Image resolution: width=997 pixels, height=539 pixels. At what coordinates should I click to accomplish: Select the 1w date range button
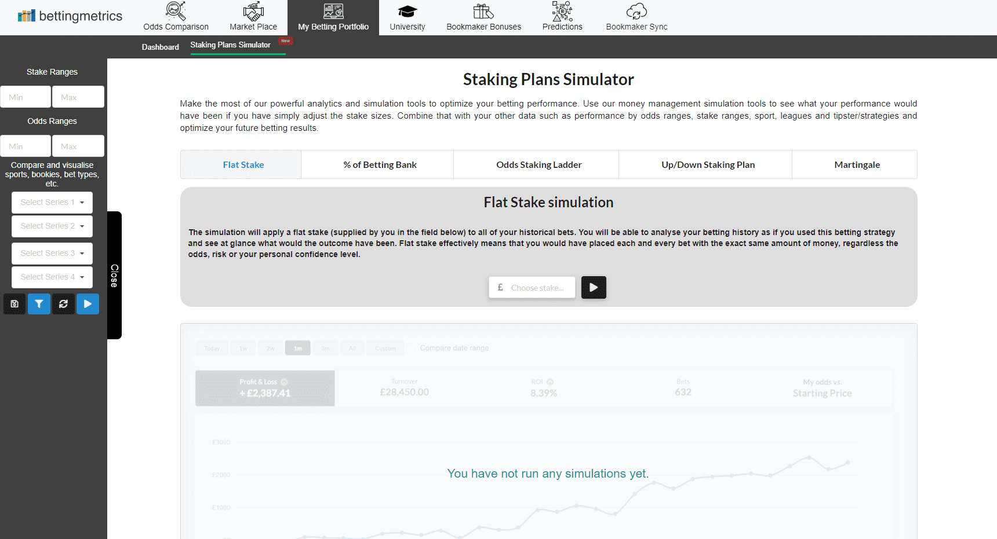[x=243, y=348]
